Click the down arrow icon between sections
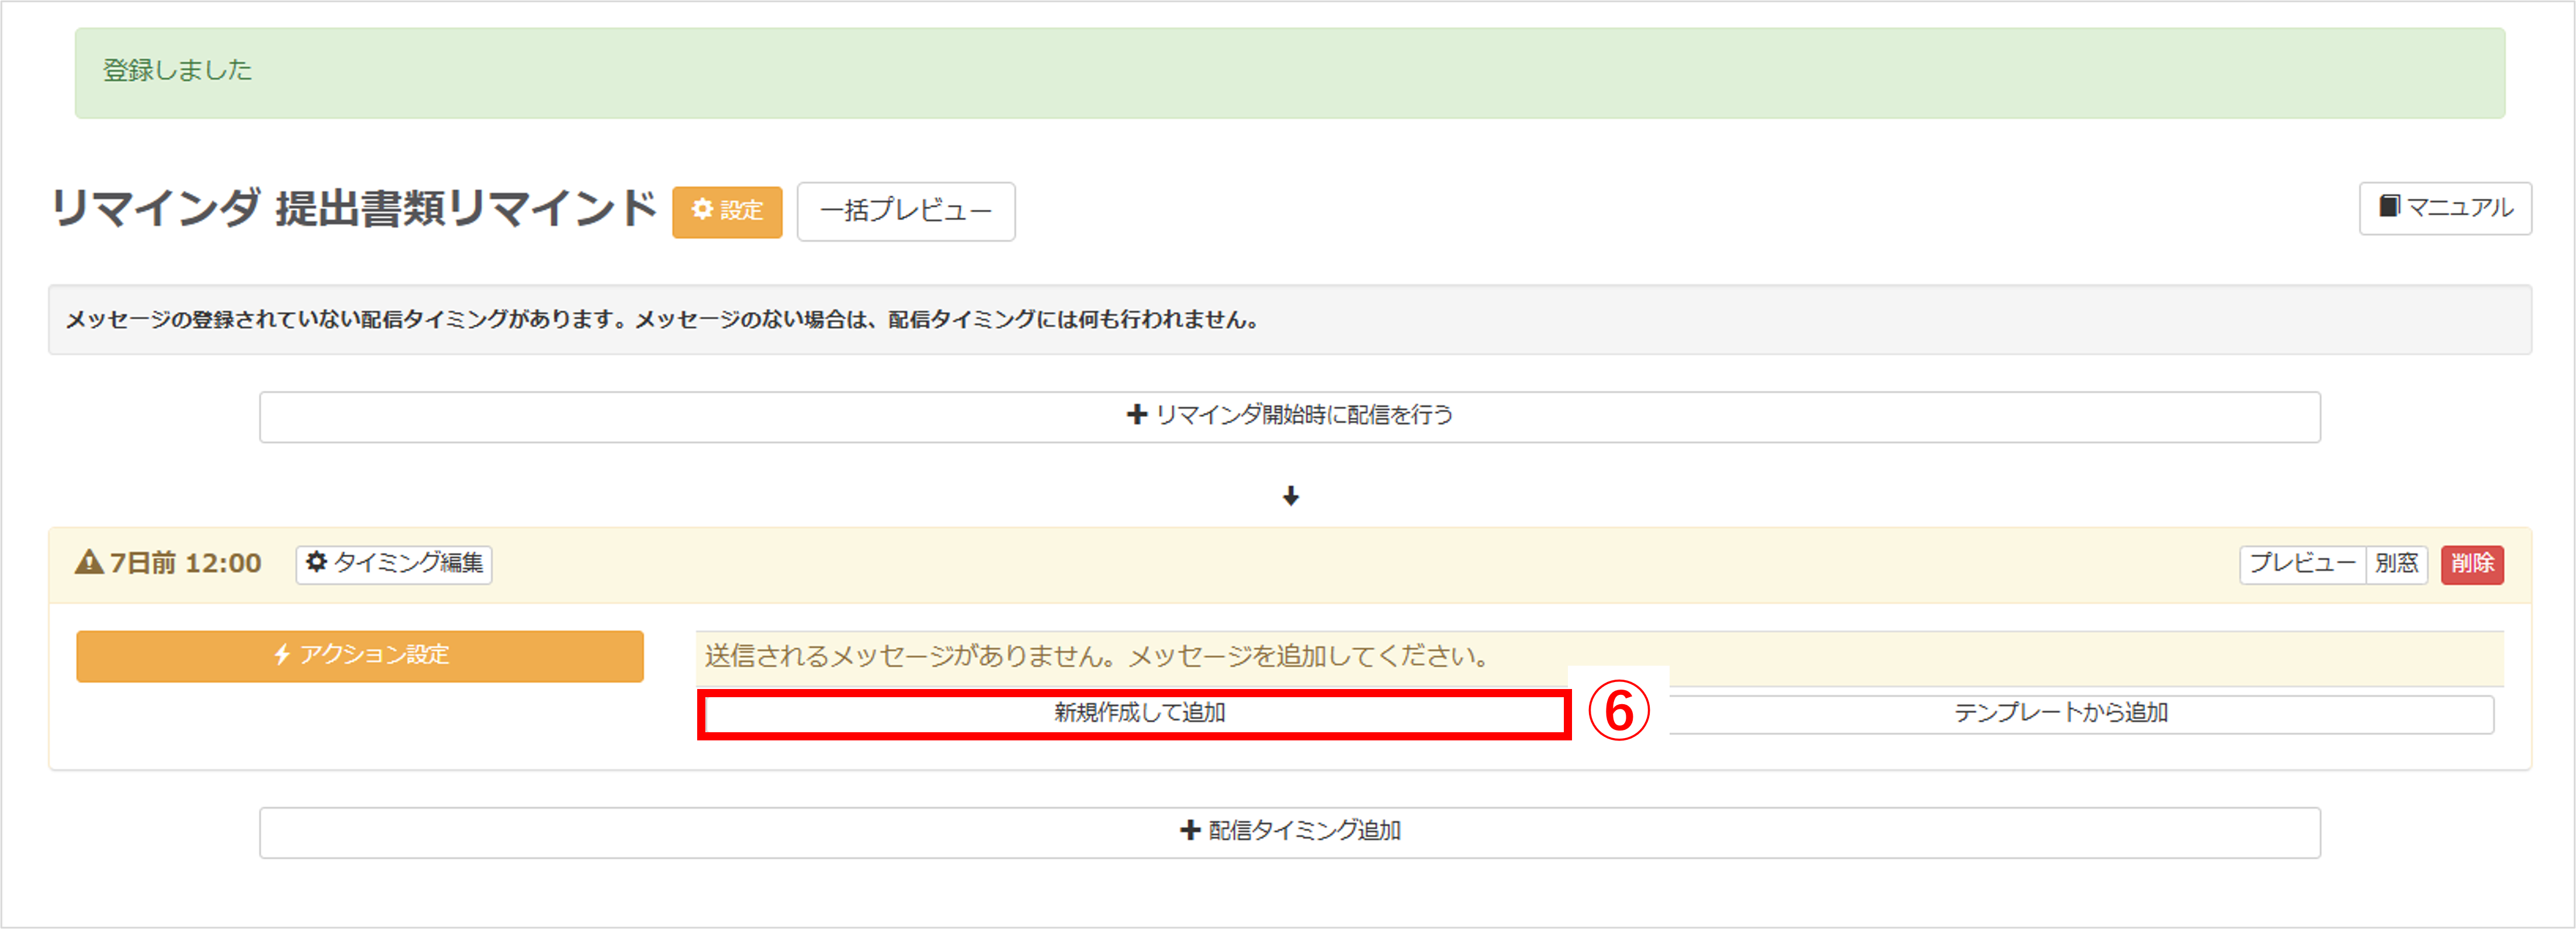 point(1290,496)
